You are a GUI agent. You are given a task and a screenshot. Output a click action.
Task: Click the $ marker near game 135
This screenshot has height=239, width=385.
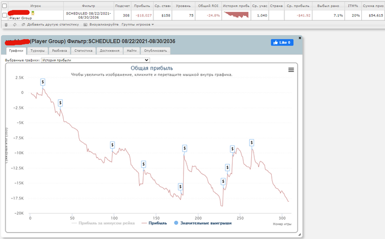[144, 164]
